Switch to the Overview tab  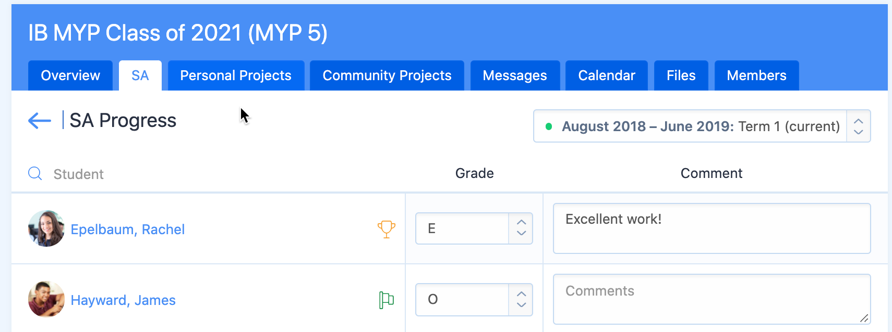coord(70,75)
